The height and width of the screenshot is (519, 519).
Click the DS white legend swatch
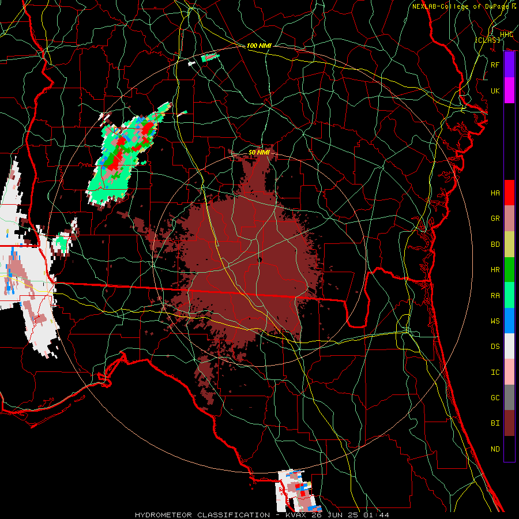509,346
